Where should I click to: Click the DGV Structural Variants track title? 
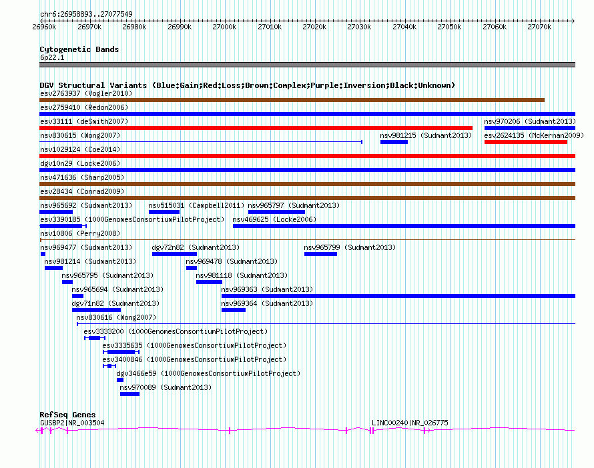click(x=248, y=85)
